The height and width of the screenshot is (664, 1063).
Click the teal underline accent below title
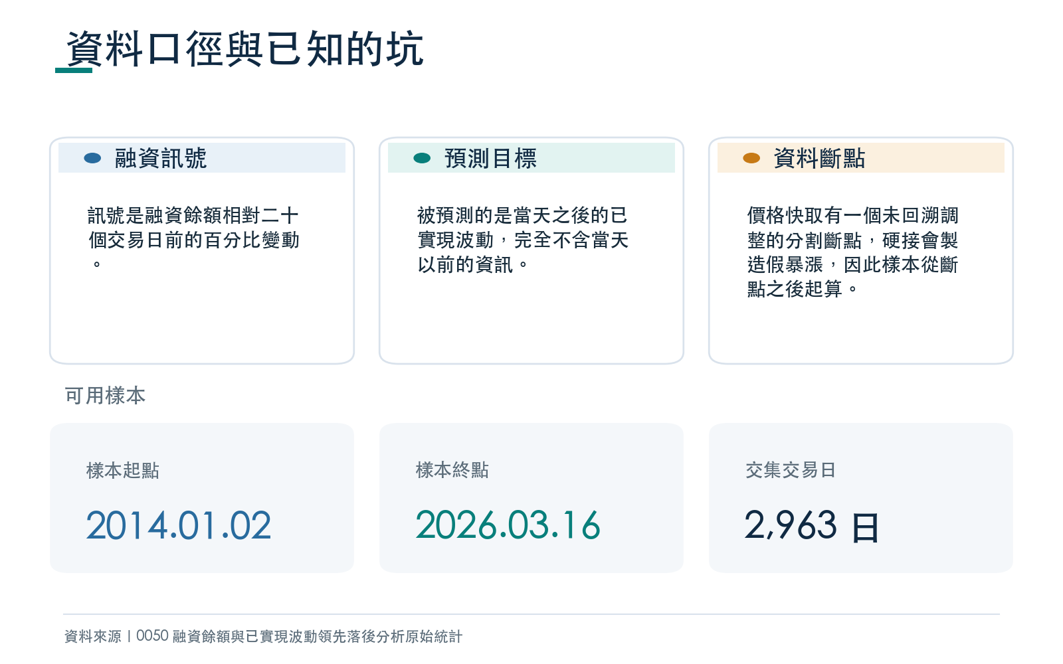pos(74,70)
